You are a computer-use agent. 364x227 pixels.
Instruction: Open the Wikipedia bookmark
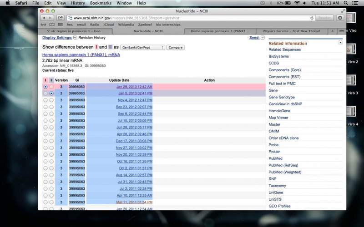[126, 25]
